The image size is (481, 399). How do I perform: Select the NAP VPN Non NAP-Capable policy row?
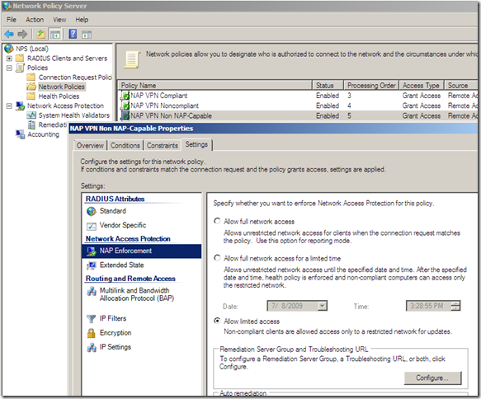(298, 116)
